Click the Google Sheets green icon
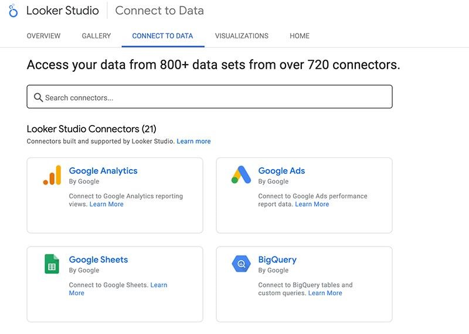 pyautogui.click(x=52, y=264)
